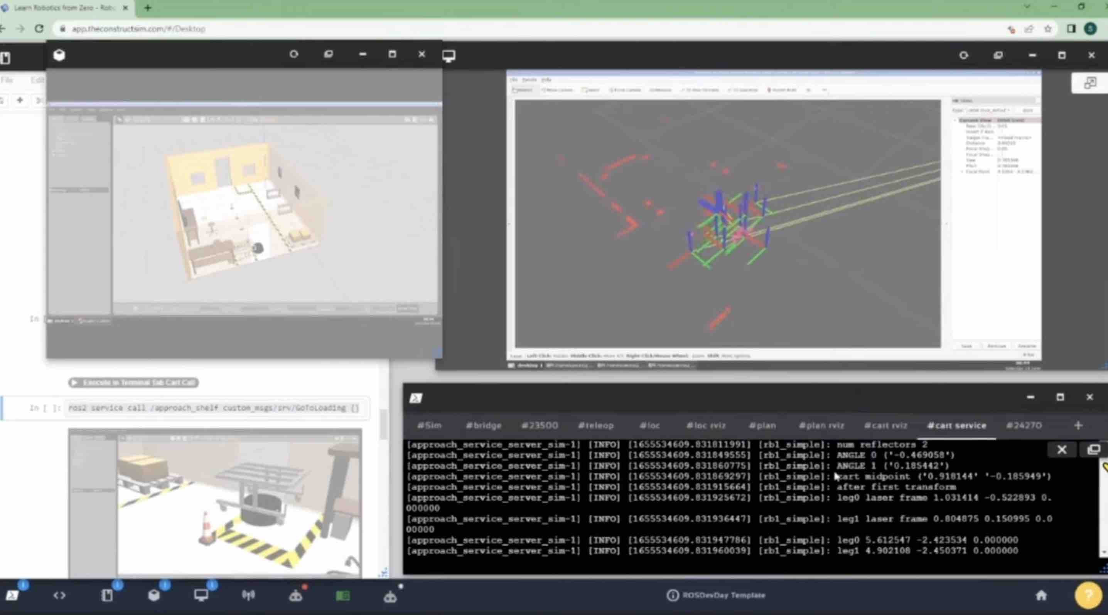Click the warehouse cart thumbnail image in notebook
The width and height of the screenshot is (1108, 615).
point(215,503)
